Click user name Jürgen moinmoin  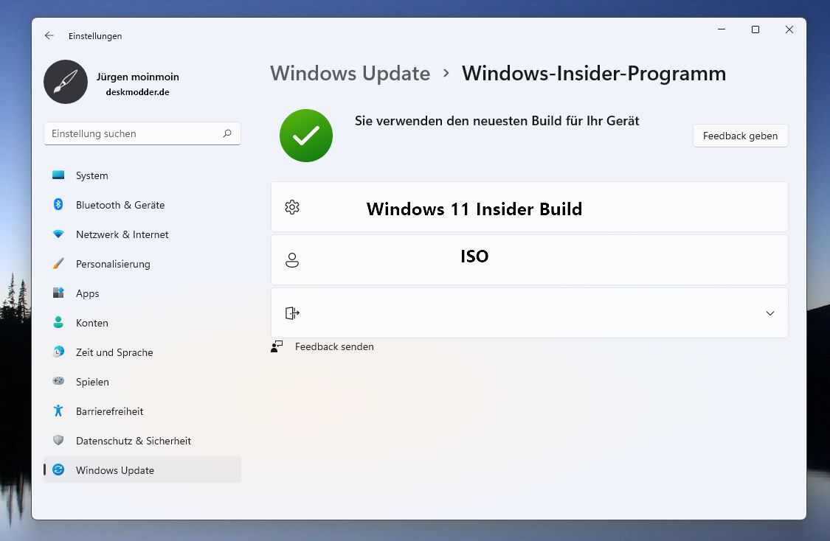(138, 77)
